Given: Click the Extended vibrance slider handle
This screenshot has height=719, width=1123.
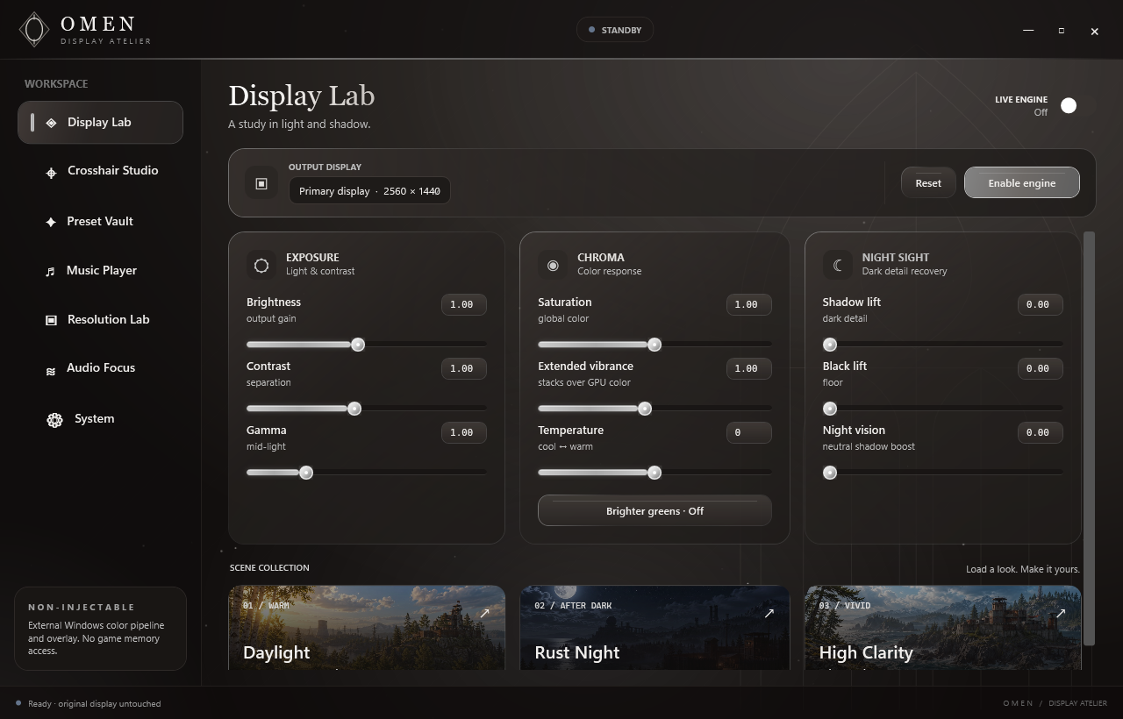Looking at the screenshot, I should pyautogui.click(x=645, y=409).
